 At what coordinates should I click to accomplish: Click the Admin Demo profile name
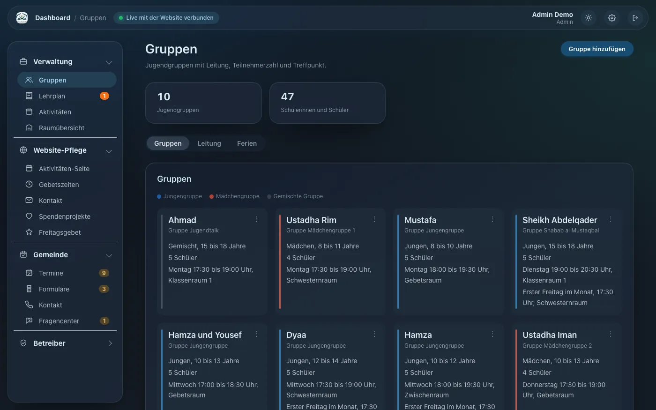click(552, 15)
